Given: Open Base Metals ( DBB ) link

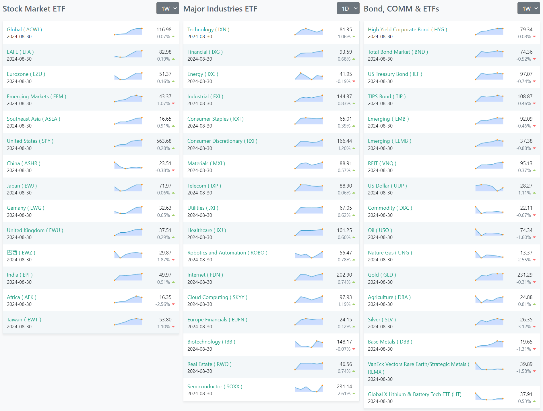Looking at the screenshot, I should pos(390,342).
